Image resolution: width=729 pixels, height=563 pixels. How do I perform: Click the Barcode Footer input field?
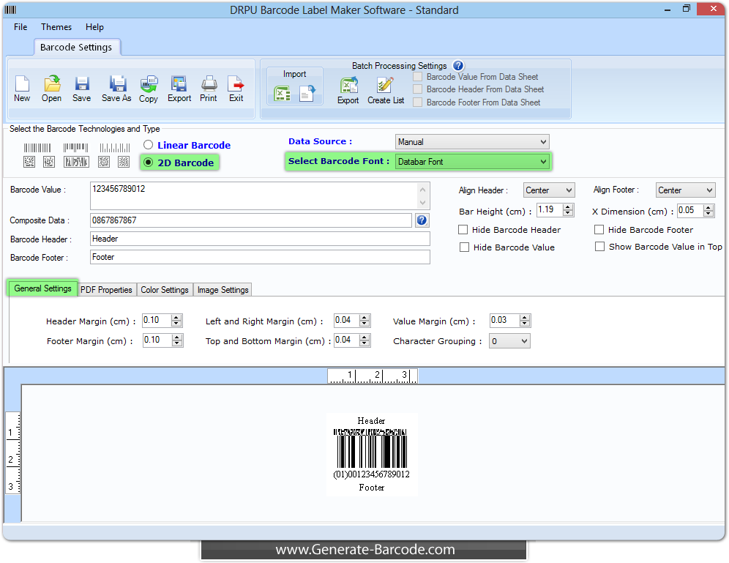(260, 257)
